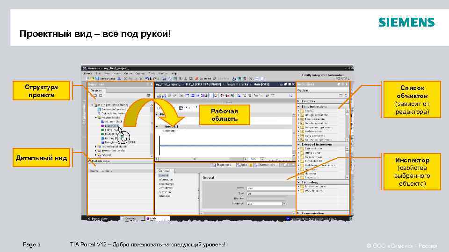Collapse the Basic instructions section

pos(298,106)
